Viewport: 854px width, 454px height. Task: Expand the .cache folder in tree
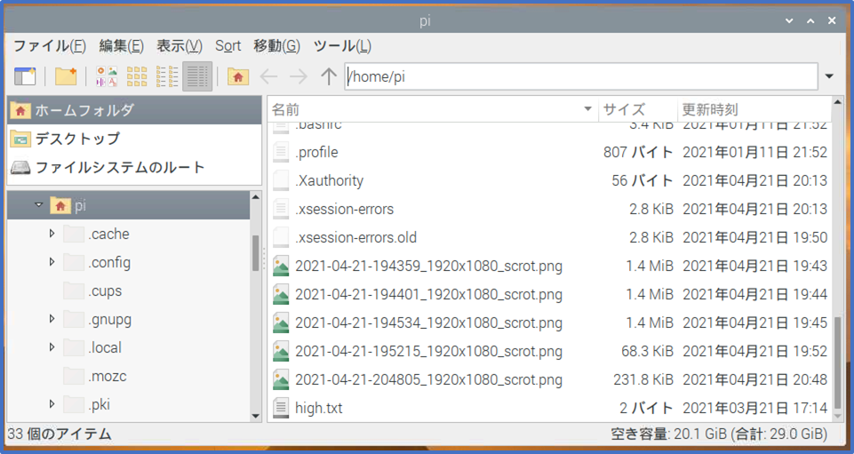pos(52,234)
